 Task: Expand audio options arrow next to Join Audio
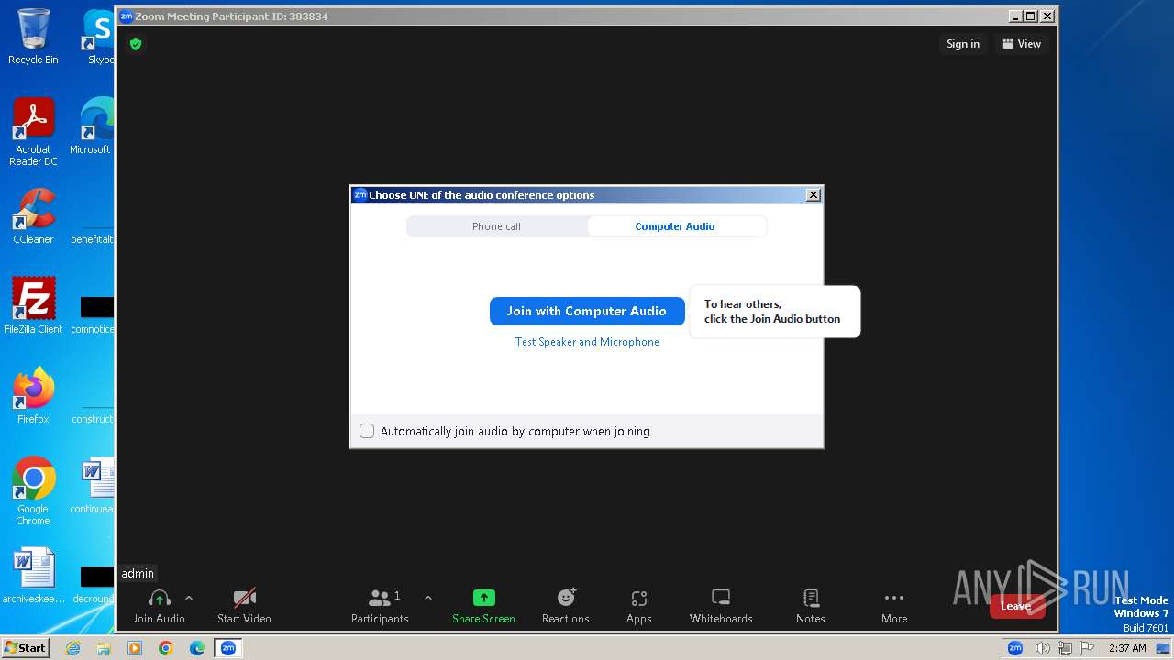[189, 598]
